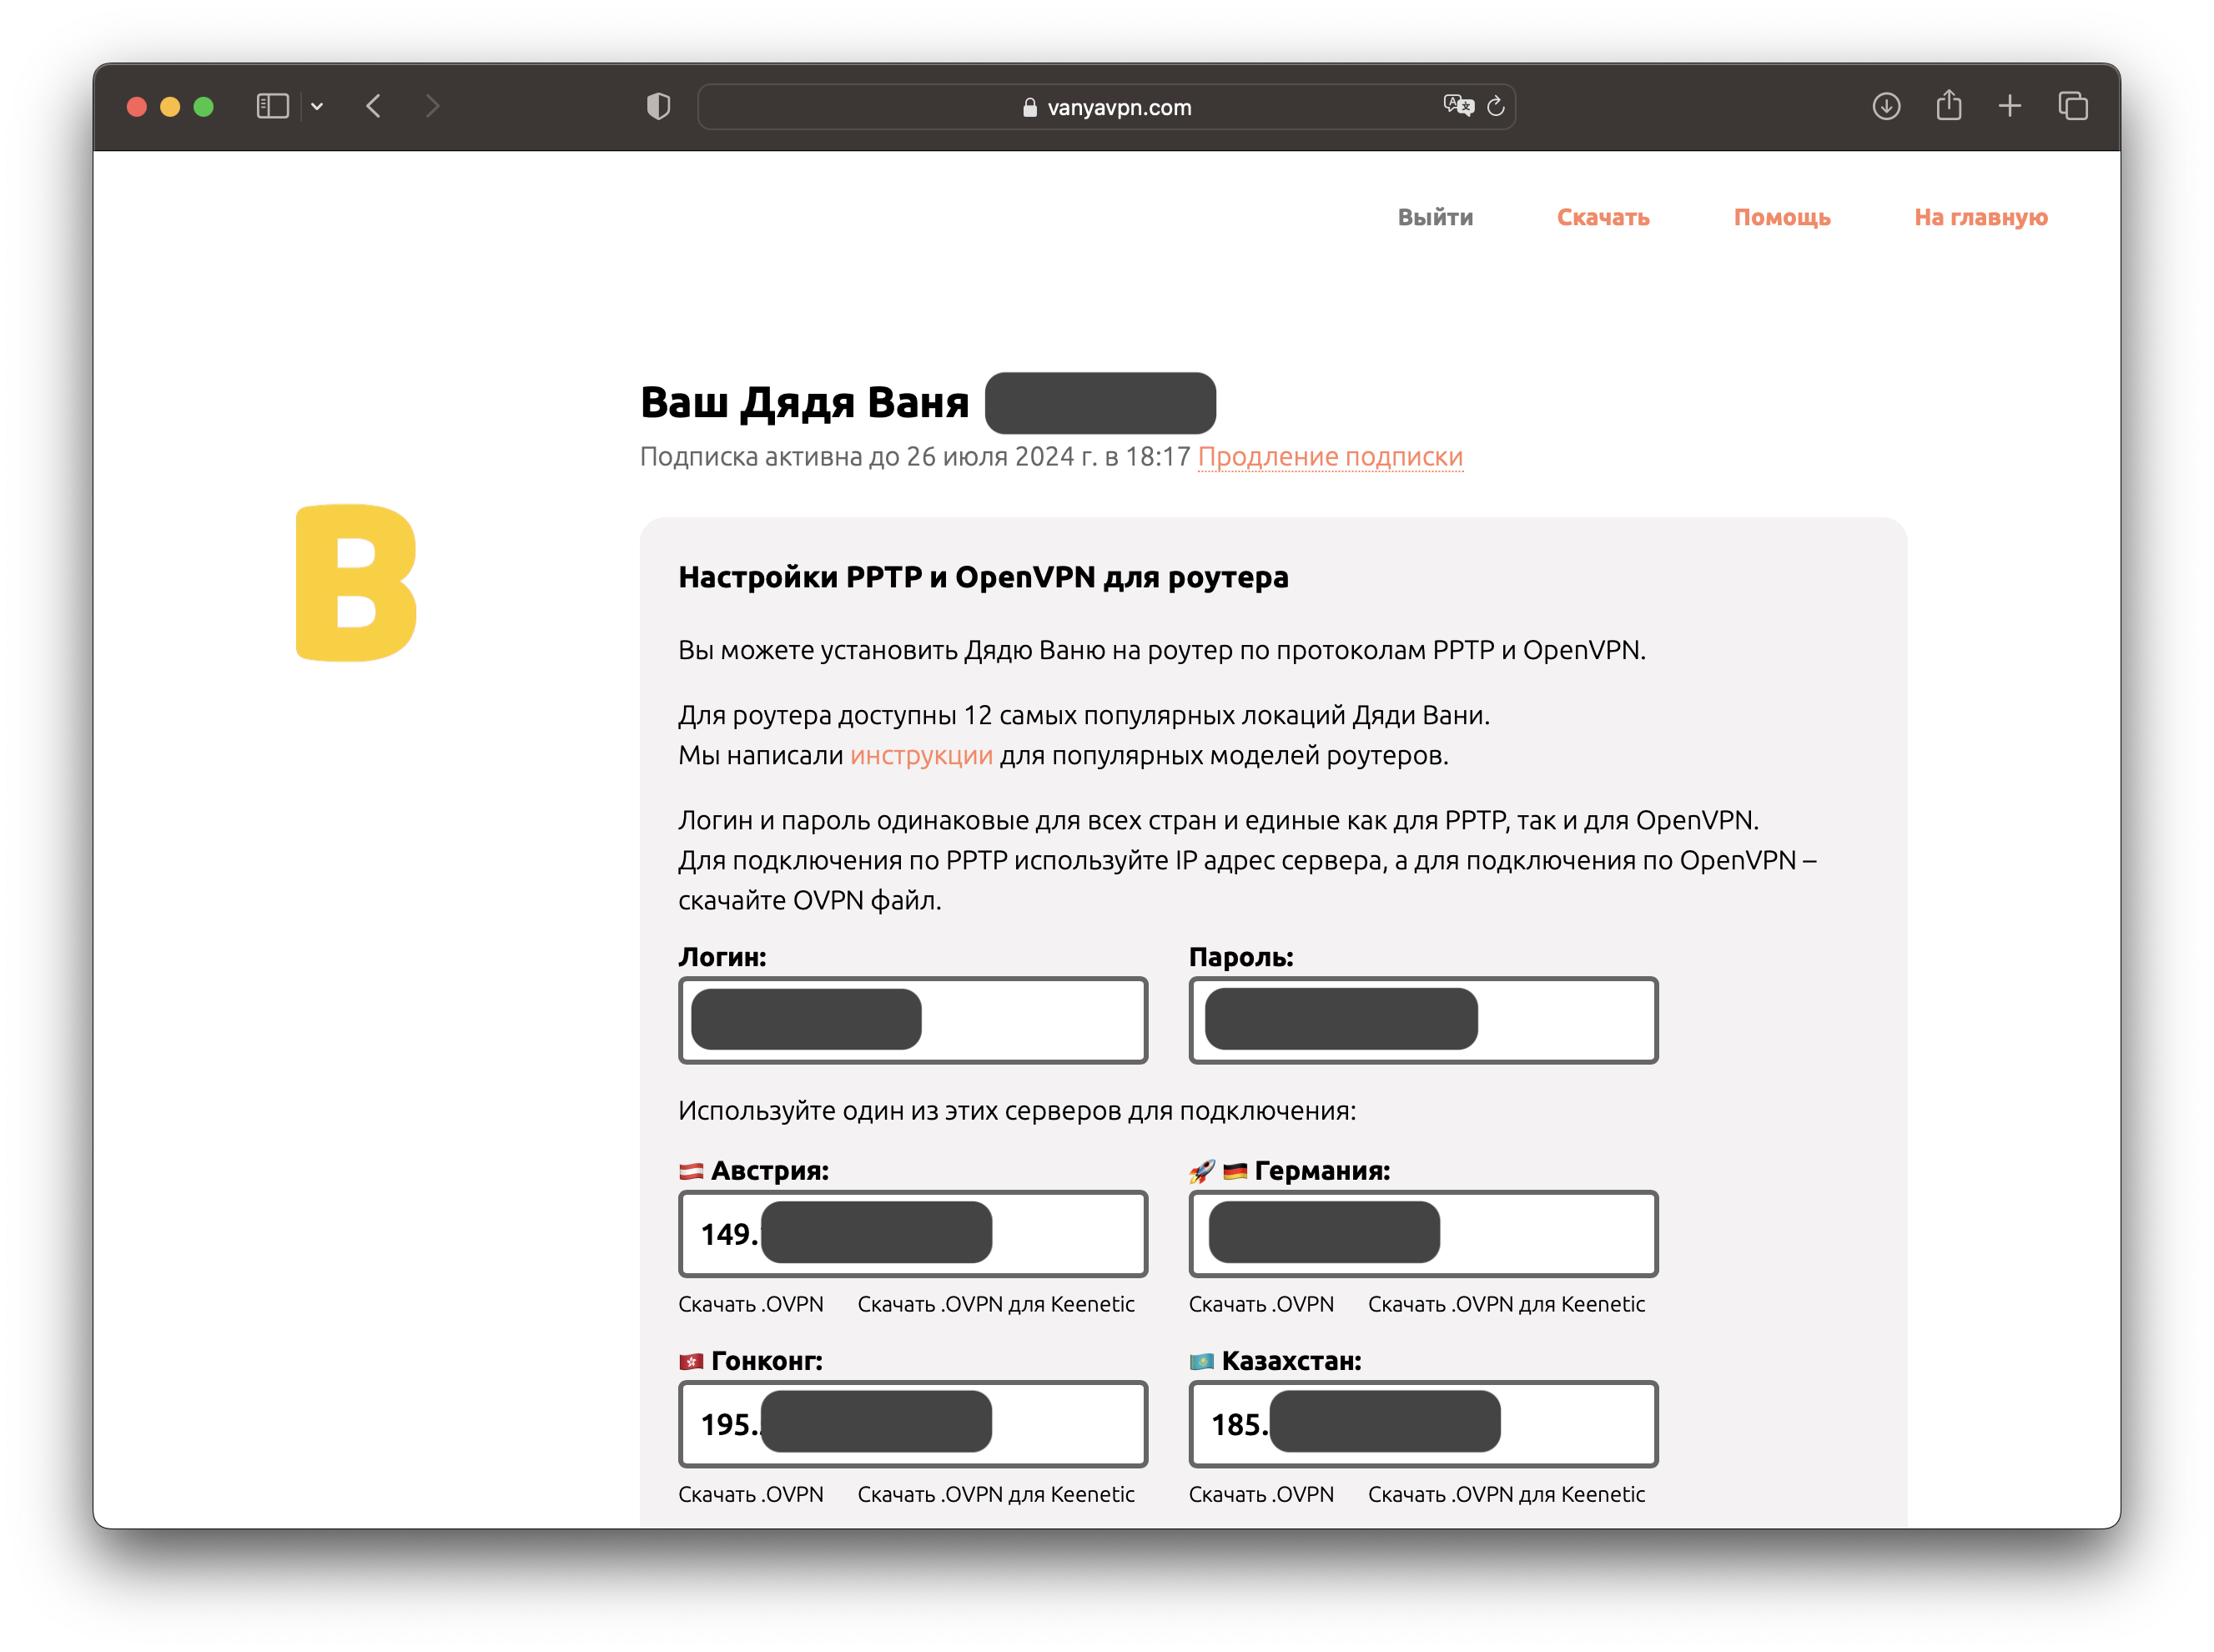Open the инструкции link
The width and height of the screenshot is (2214, 1652).
click(921, 755)
